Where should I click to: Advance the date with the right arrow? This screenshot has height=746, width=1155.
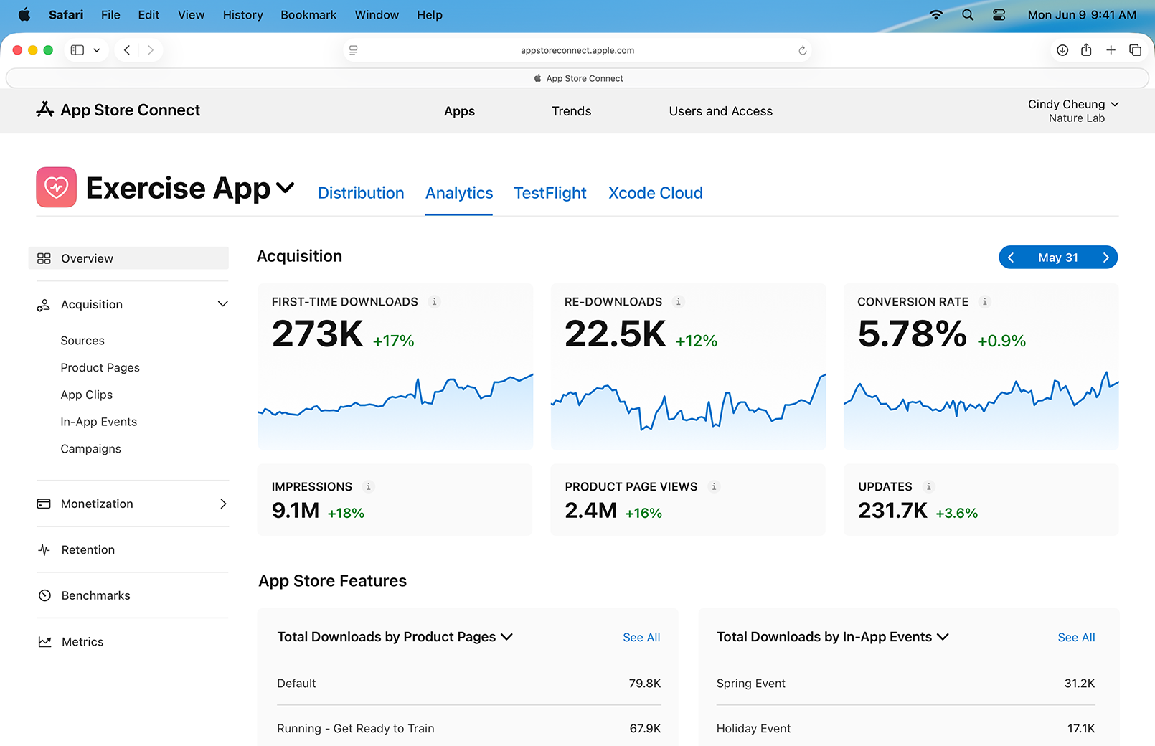[x=1105, y=257]
